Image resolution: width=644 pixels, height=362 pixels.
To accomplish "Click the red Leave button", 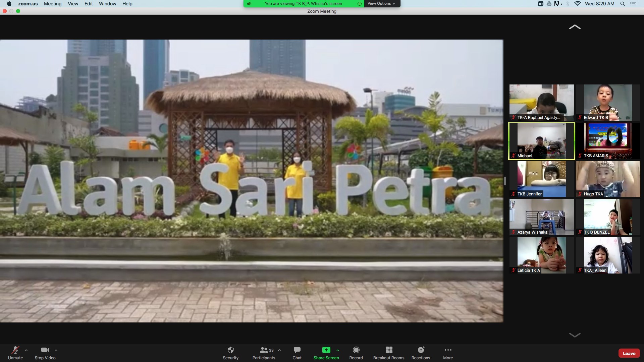I will 629,353.
